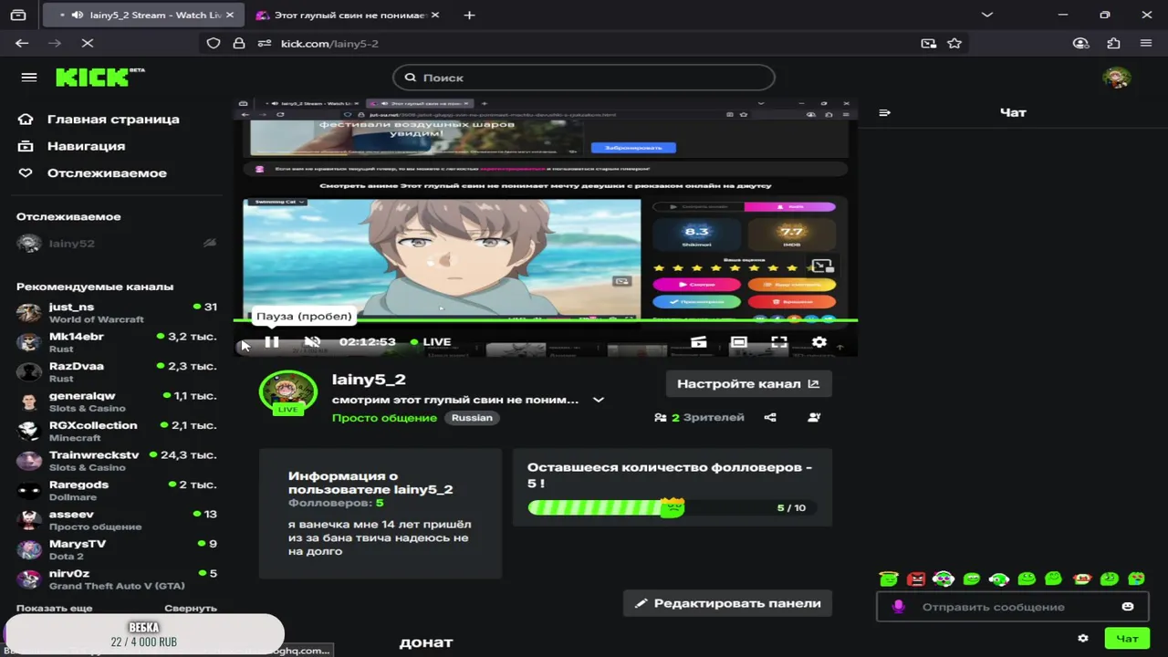
Task: Open just_ns recommended channel
Action: [117, 312]
